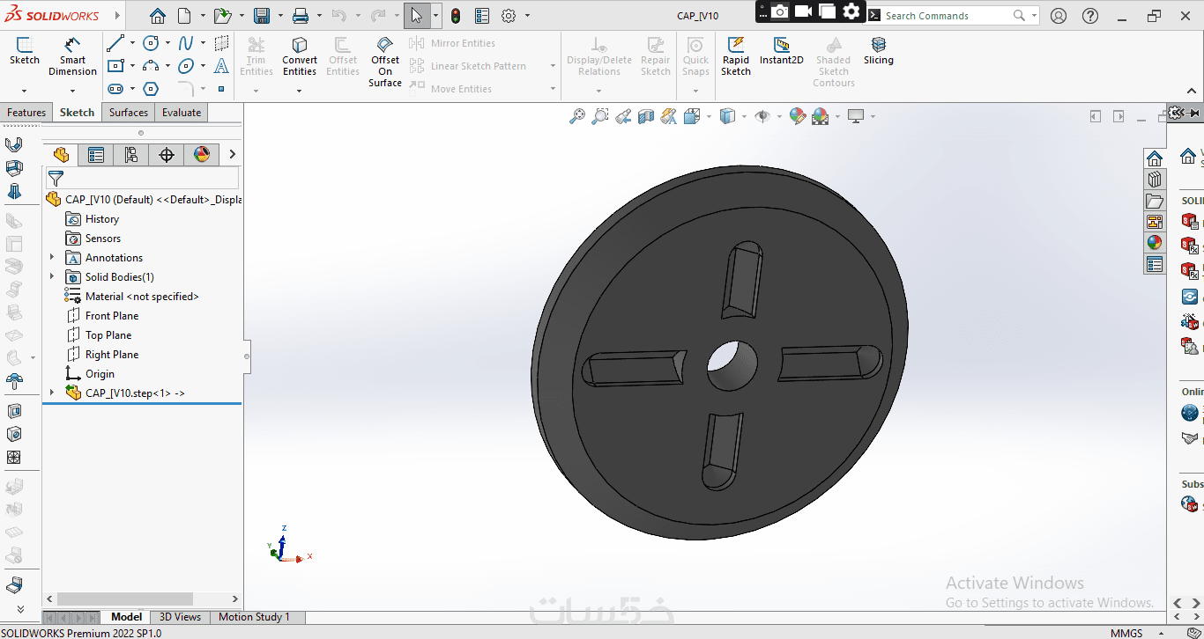Select the Convert Entities tool
1204x639 pixels.
300,56
